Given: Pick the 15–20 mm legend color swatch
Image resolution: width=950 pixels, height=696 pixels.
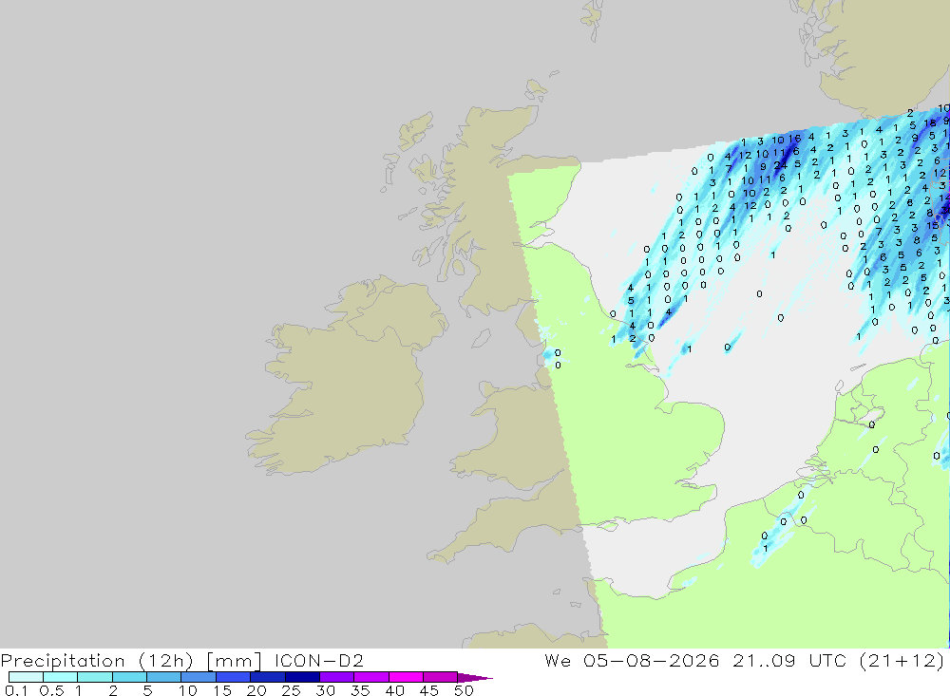Looking at the screenshot, I should coord(233,677).
